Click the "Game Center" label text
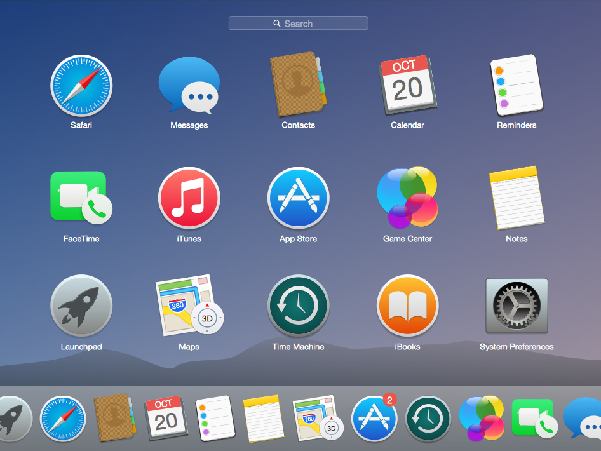Image resolution: width=601 pixels, height=451 pixels. 407,239
